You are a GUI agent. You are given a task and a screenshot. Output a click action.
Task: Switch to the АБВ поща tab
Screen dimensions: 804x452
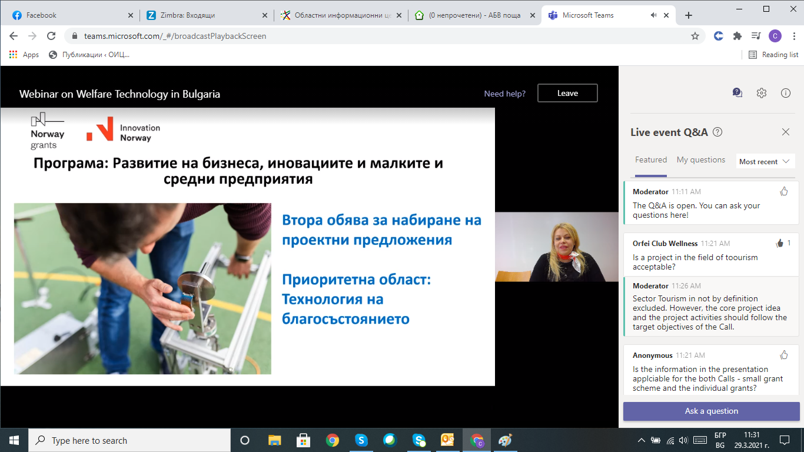474,15
